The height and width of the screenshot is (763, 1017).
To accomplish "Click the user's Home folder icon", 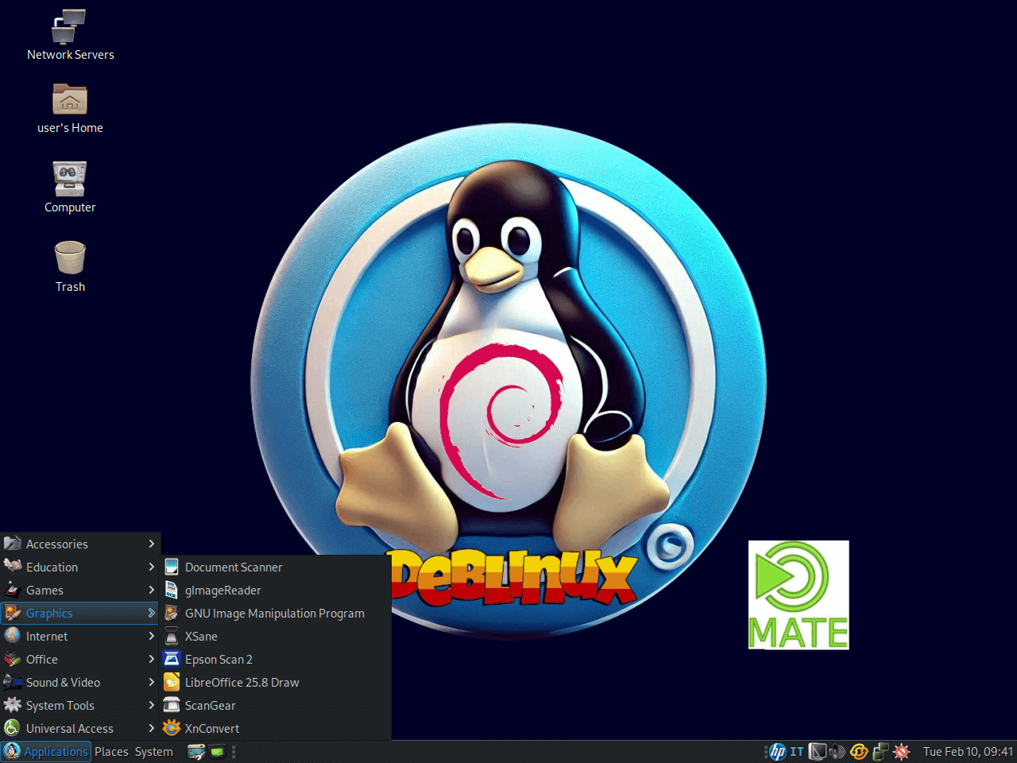I will point(70,100).
